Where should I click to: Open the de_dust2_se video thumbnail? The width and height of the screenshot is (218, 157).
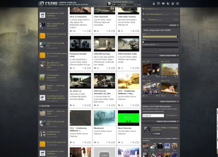pos(80,81)
